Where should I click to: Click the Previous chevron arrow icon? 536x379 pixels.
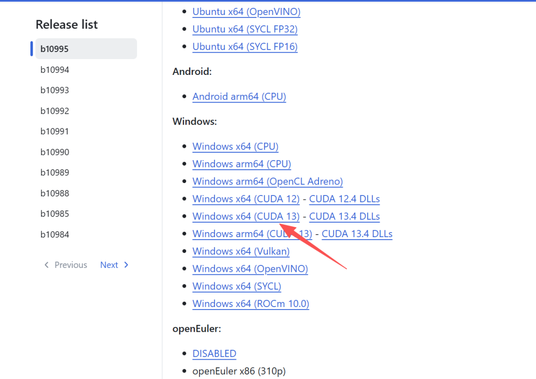pos(47,265)
